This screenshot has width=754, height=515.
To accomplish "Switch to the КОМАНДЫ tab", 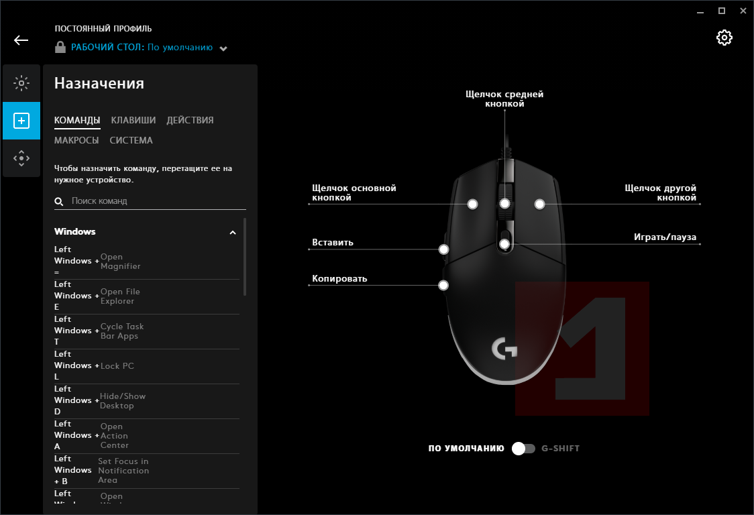I will (x=77, y=120).
